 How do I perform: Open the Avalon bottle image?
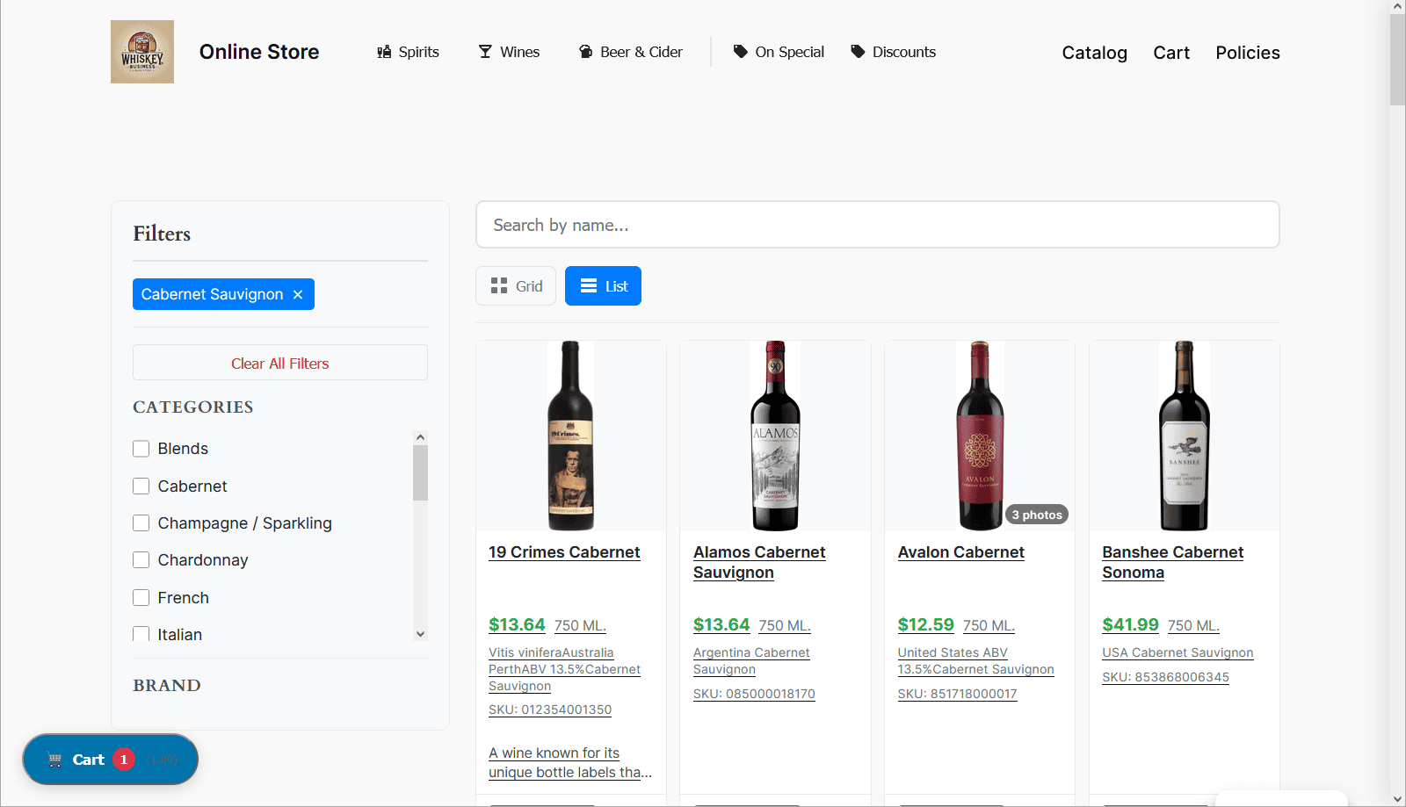[x=980, y=436]
